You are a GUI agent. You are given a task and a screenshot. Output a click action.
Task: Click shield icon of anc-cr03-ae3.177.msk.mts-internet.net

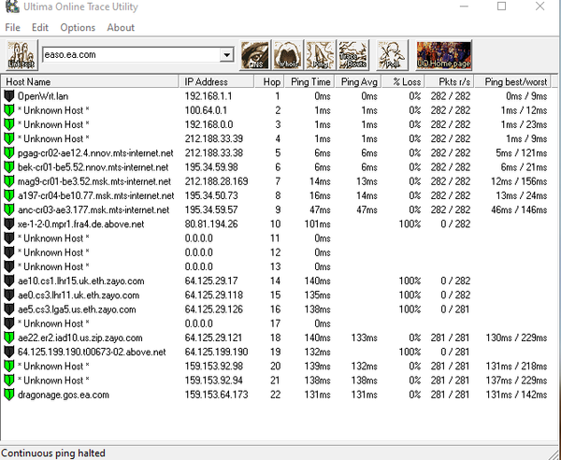(x=9, y=210)
